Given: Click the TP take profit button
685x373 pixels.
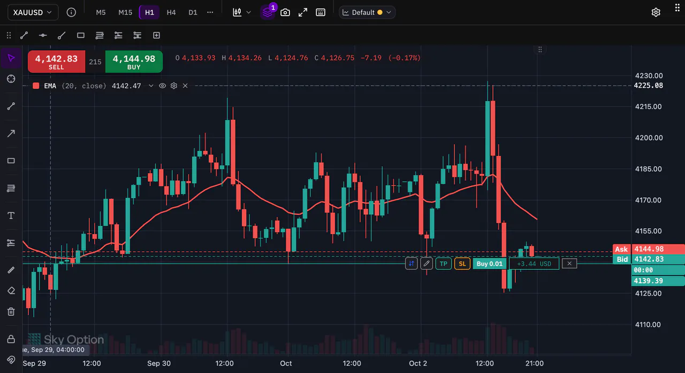Looking at the screenshot, I should [444, 263].
